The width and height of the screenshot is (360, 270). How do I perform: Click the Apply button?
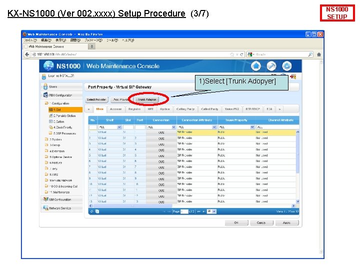click(287, 222)
